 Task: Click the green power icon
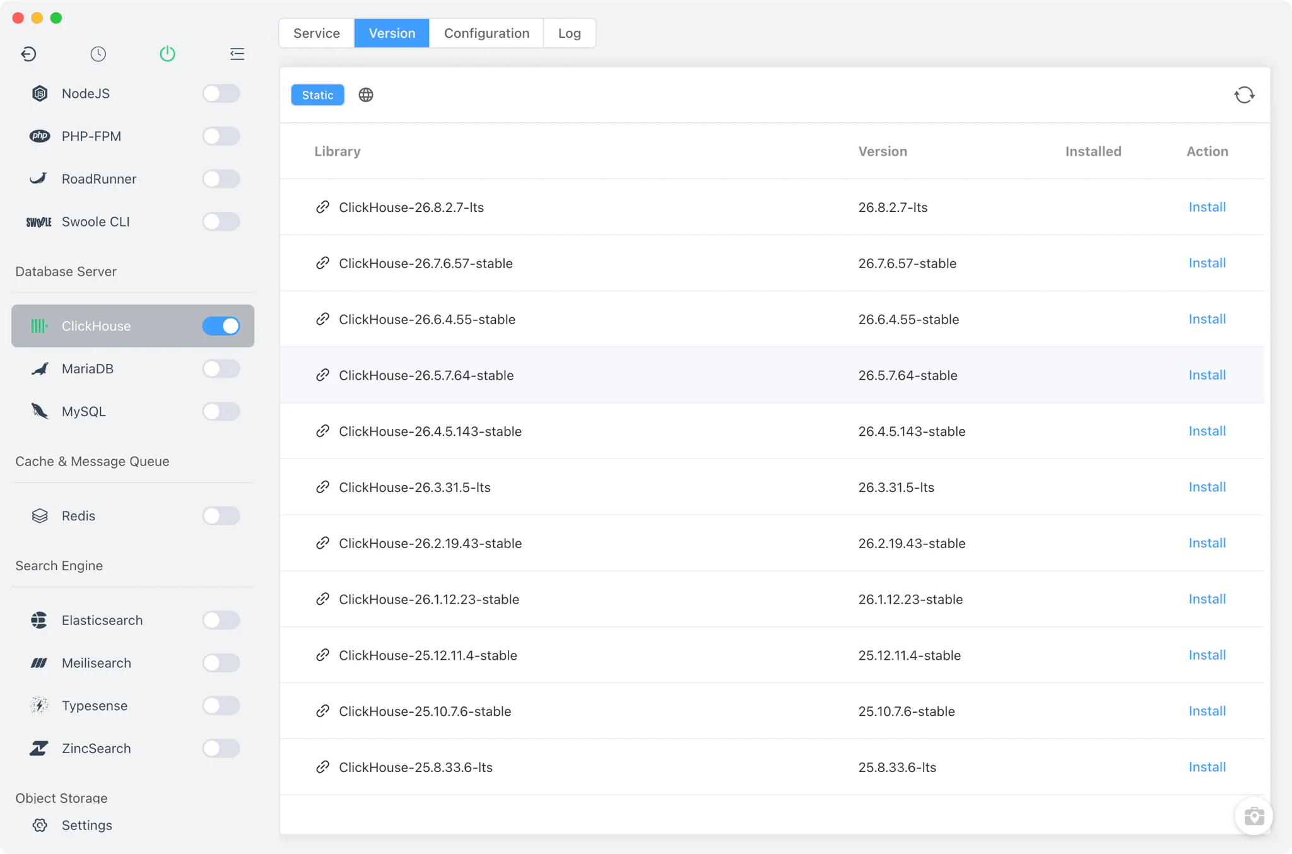[x=167, y=54]
